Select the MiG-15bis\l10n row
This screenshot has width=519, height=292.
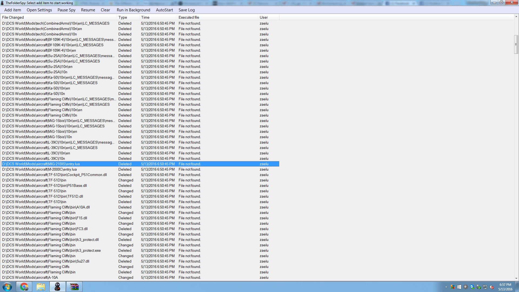pyautogui.click(x=140, y=137)
